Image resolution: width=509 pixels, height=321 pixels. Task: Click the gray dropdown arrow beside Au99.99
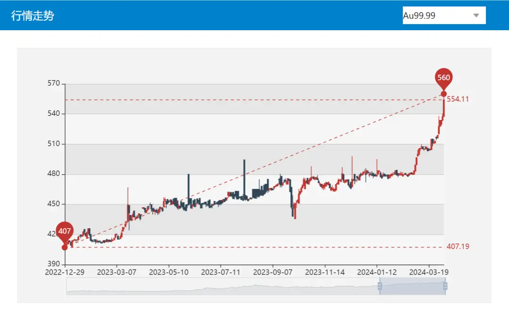[476, 16]
